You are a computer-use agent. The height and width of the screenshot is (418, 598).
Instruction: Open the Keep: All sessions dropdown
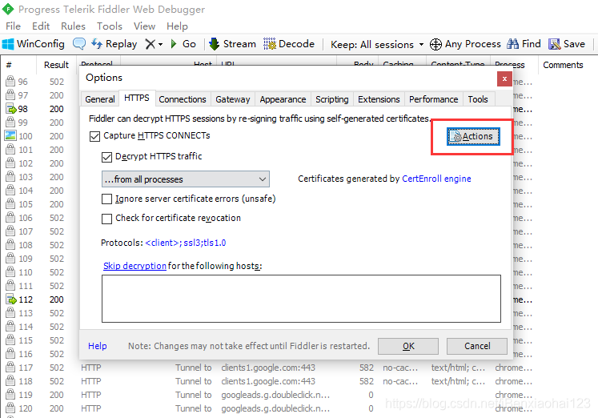pyautogui.click(x=377, y=44)
